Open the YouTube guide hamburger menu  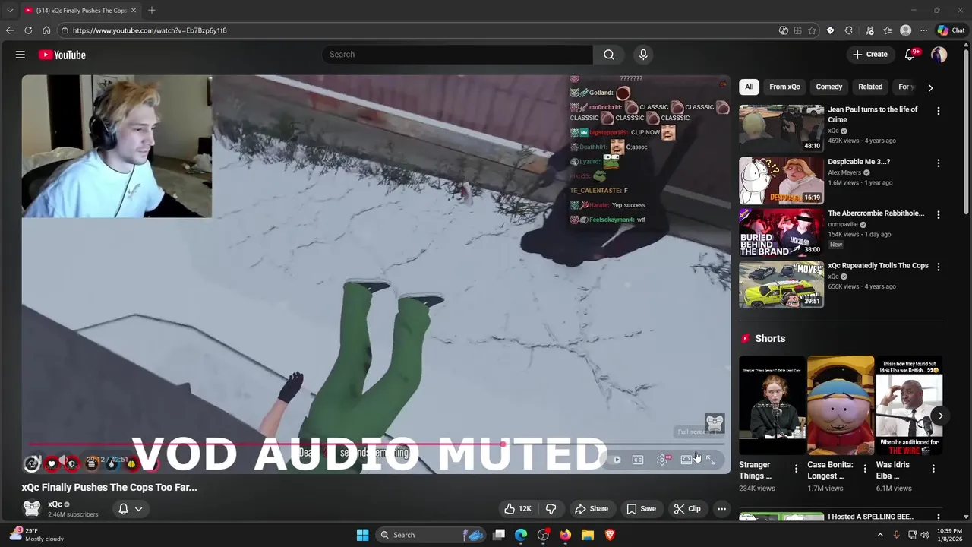click(x=21, y=55)
